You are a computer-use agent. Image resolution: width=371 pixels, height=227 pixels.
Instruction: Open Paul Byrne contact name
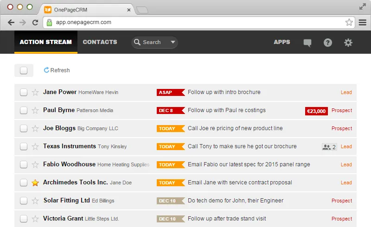(x=59, y=110)
